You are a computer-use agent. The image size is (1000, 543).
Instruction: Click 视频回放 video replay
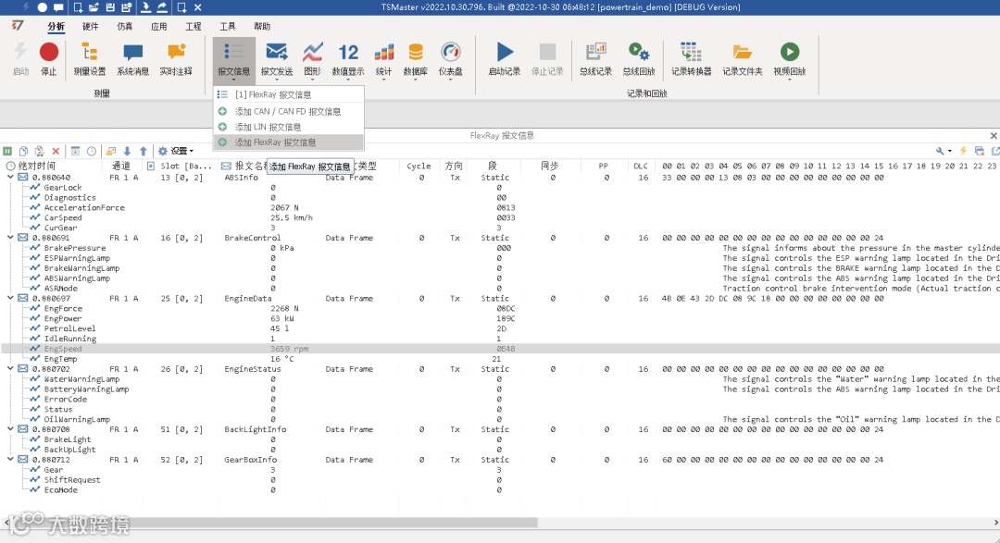click(790, 60)
